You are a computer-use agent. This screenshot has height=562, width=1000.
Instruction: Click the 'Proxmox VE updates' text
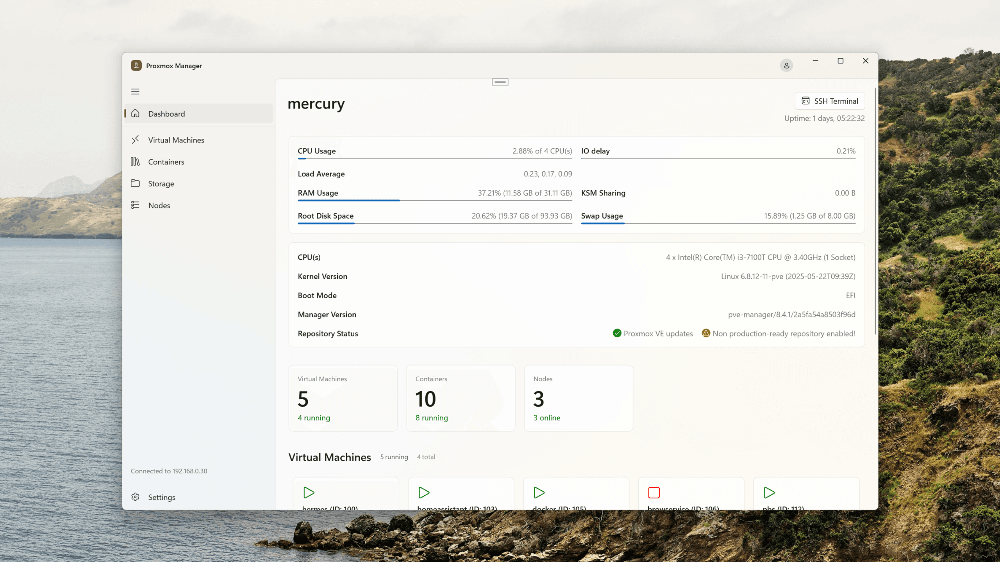tap(658, 333)
